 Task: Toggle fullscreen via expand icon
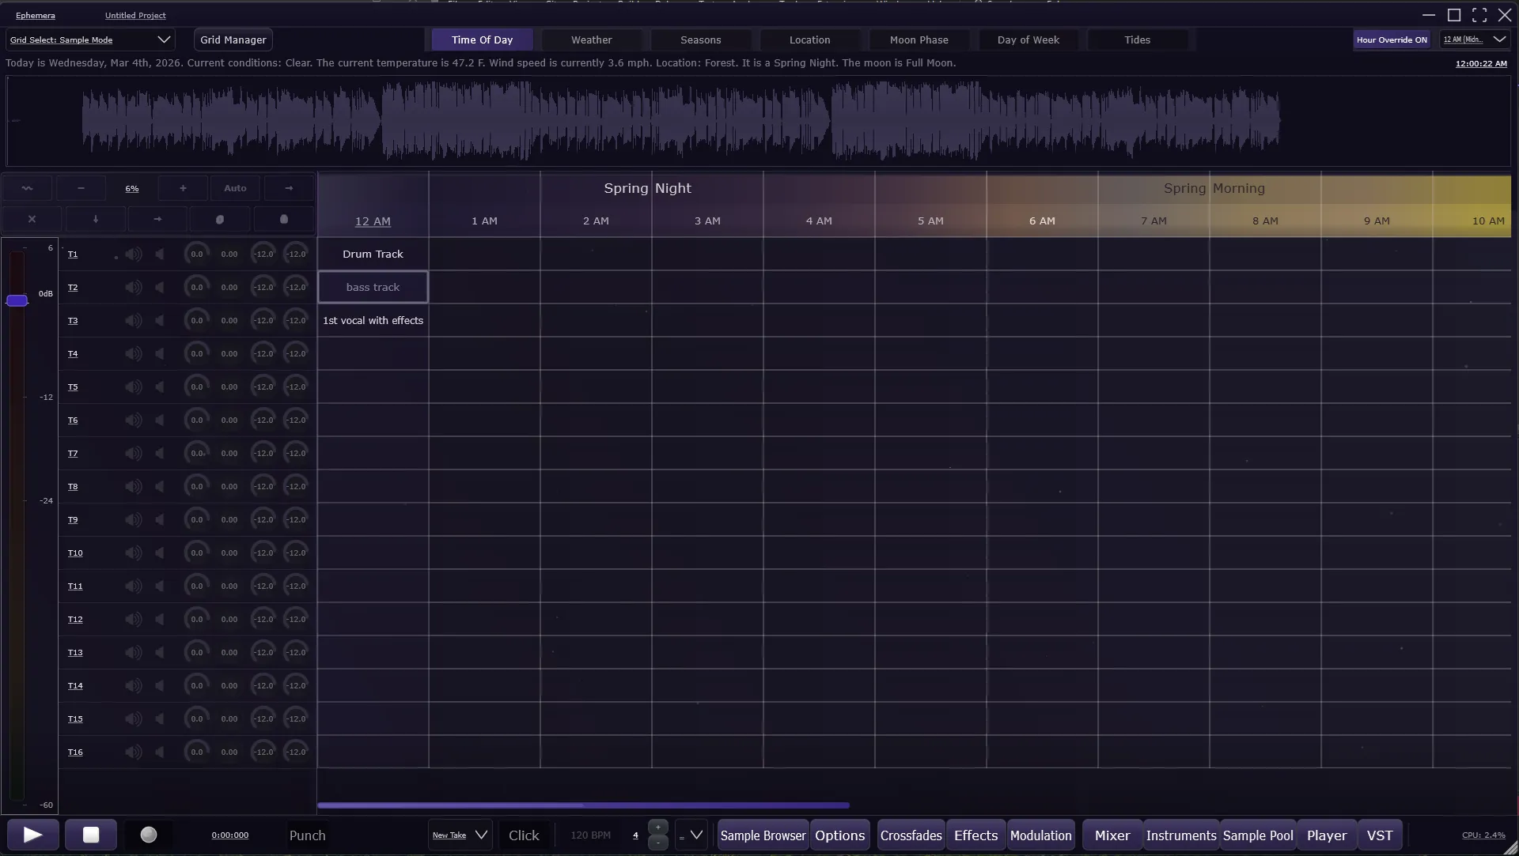tap(1479, 15)
